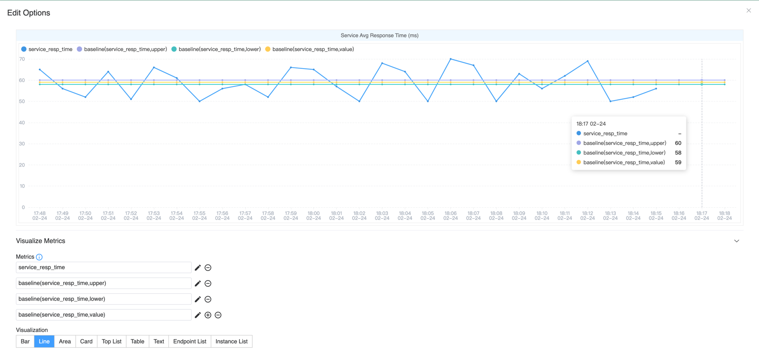Edit the baseline upper metric with pencil icon
Viewport: 759px width, 354px height.
tap(198, 283)
